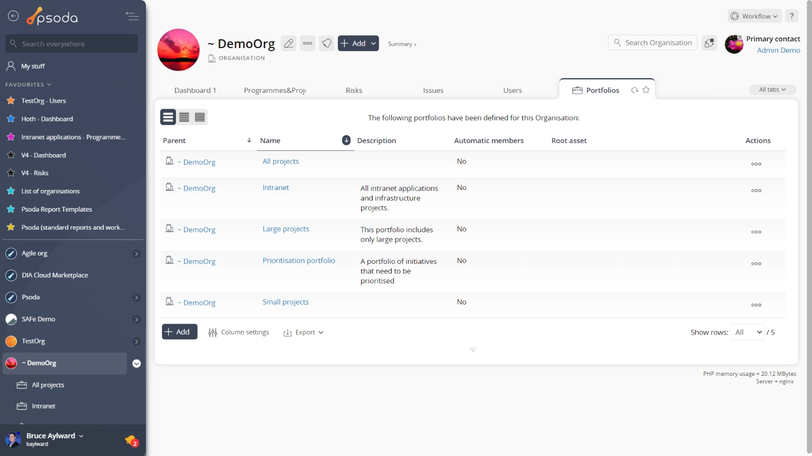Open V4 - Risks favourite
The image size is (812, 456).
pyautogui.click(x=35, y=173)
